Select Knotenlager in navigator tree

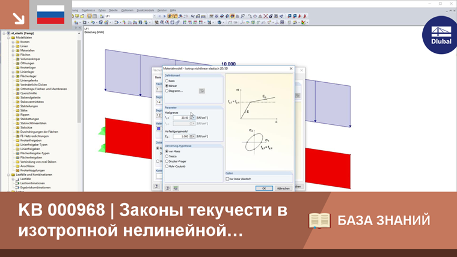pyautogui.click(x=28, y=67)
